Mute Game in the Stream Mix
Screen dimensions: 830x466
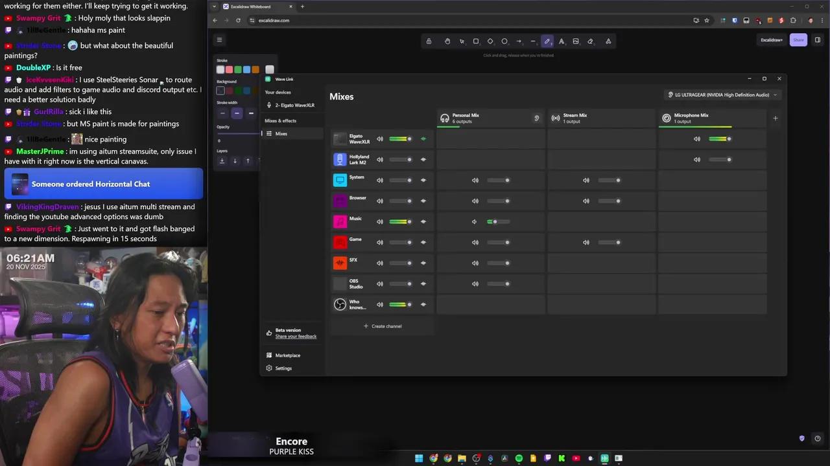coord(586,242)
